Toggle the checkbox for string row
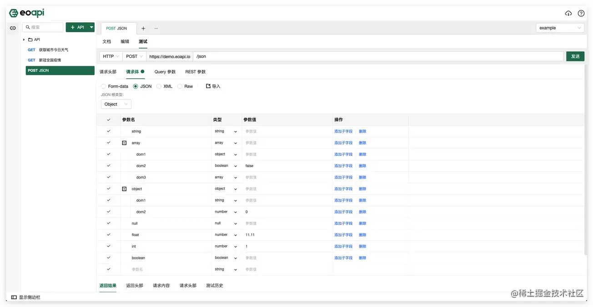 point(109,131)
